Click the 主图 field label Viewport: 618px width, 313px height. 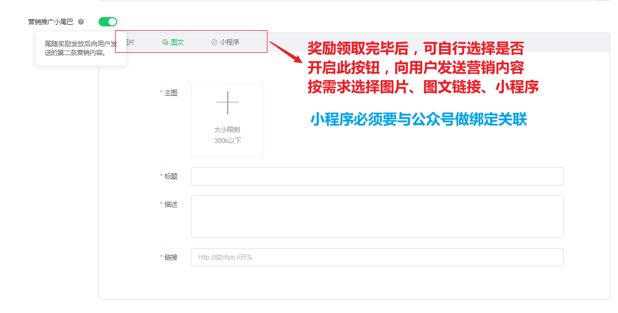[171, 93]
